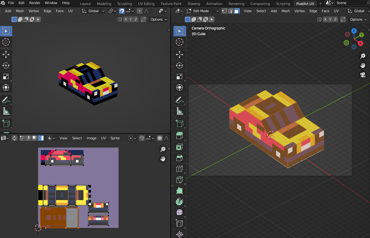
Task: Choose the Annotate tool in left viewport
Action: point(6,100)
